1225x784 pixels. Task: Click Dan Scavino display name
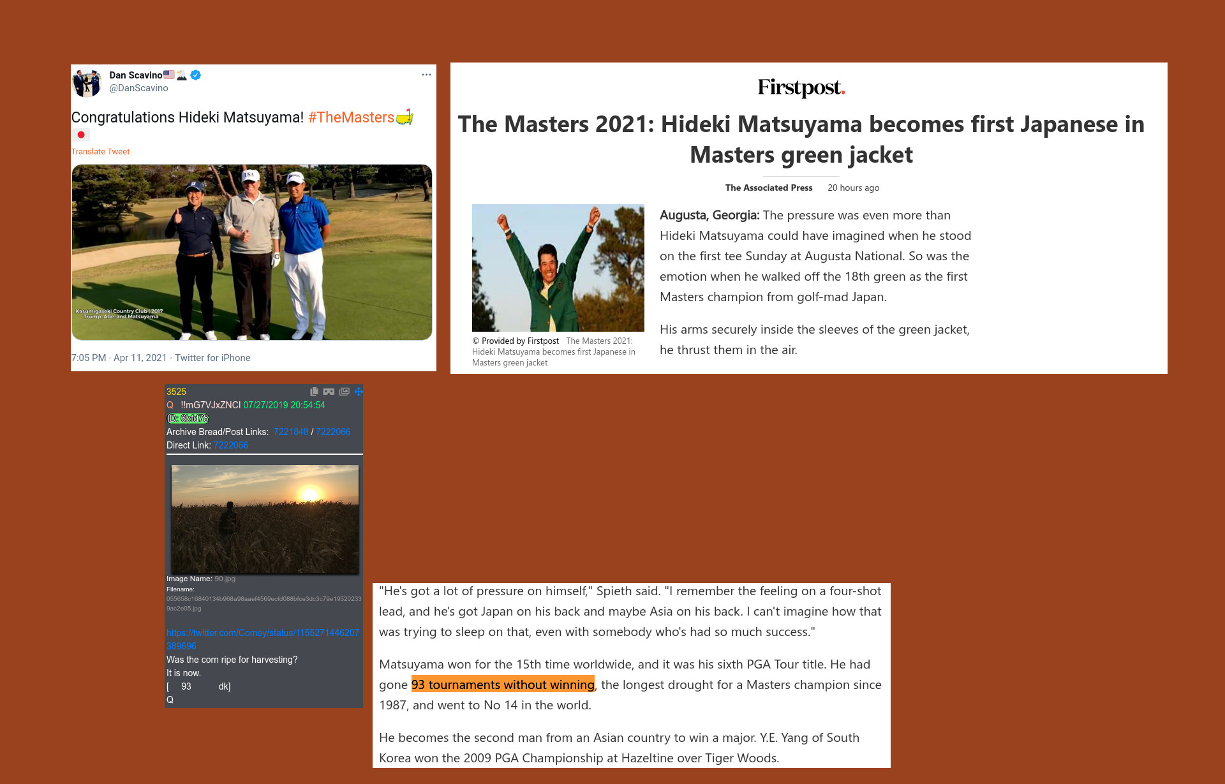pyautogui.click(x=135, y=75)
